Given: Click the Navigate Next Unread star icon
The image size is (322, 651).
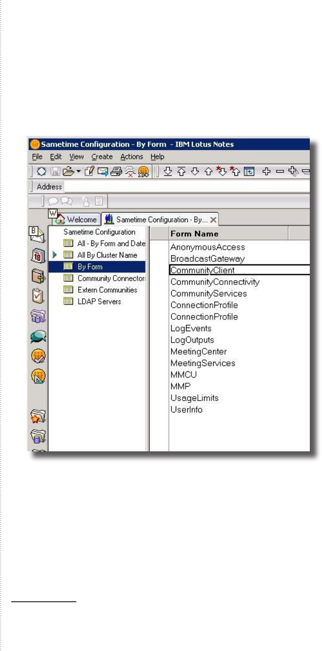Looking at the screenshot, I should (x=222, y=171).
